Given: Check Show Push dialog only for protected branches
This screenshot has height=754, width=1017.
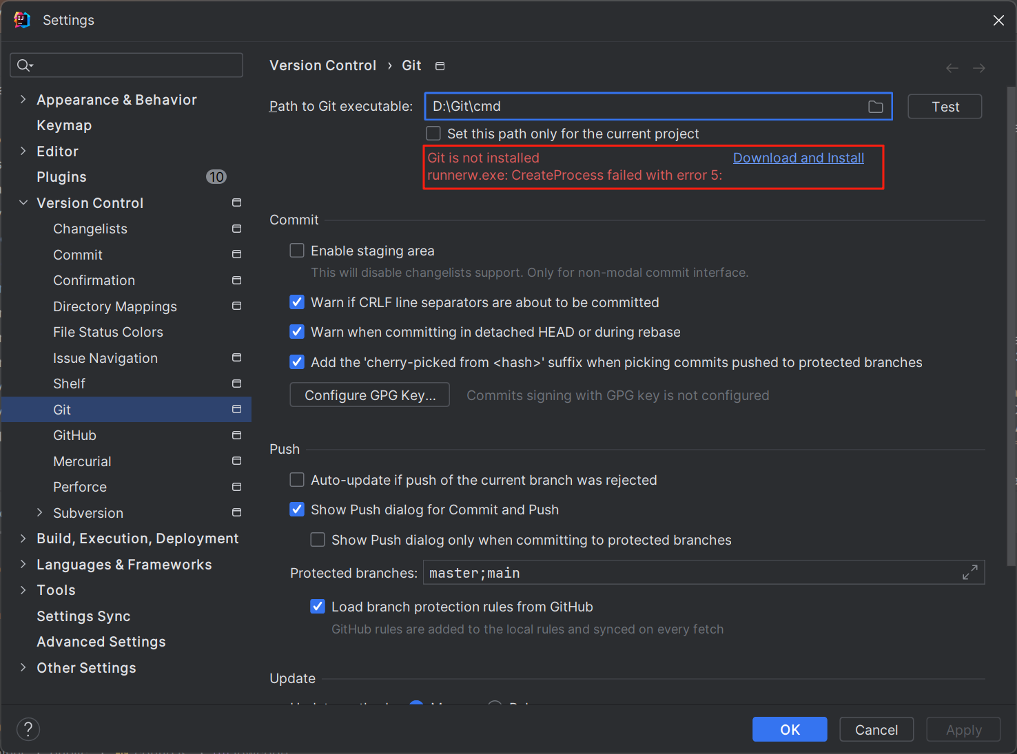Looking at the screenshot, I should (318, 539).
